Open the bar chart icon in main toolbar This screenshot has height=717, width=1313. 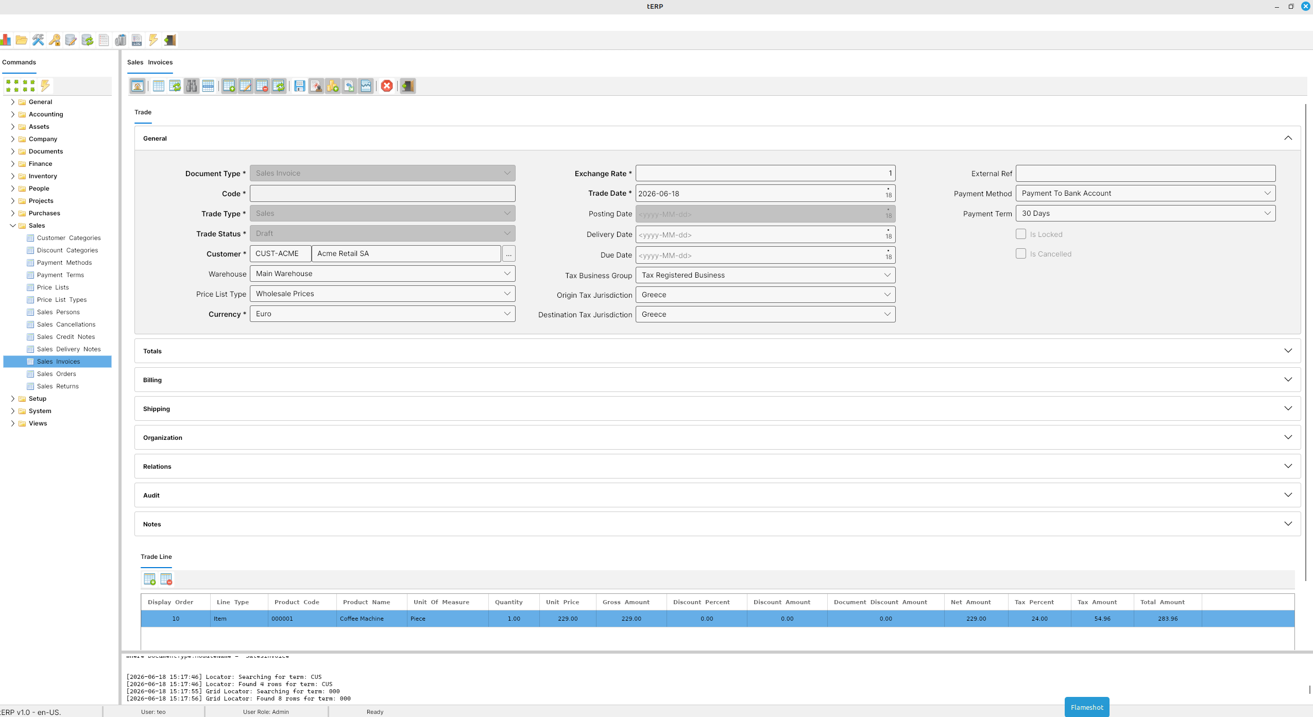(5, 40)
